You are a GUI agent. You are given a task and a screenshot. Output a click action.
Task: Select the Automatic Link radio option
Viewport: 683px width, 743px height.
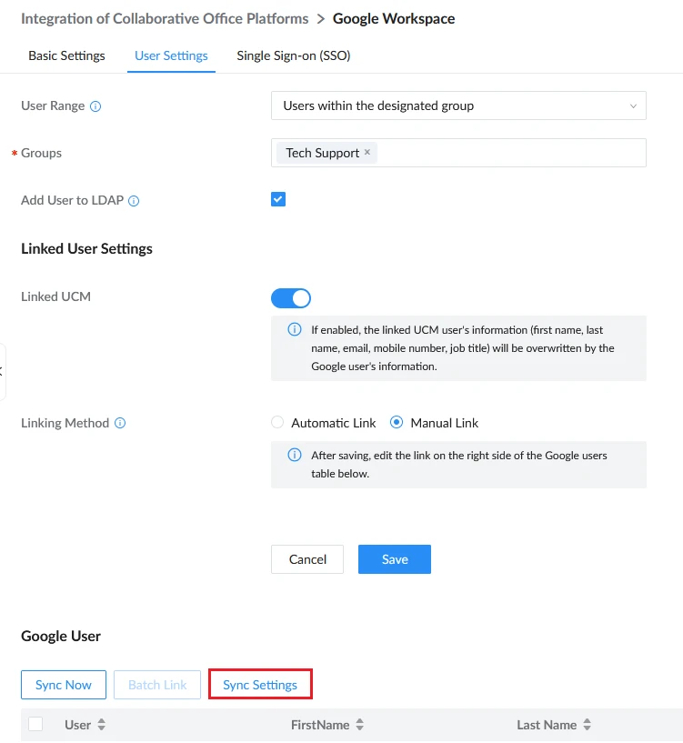coord(277,422)
